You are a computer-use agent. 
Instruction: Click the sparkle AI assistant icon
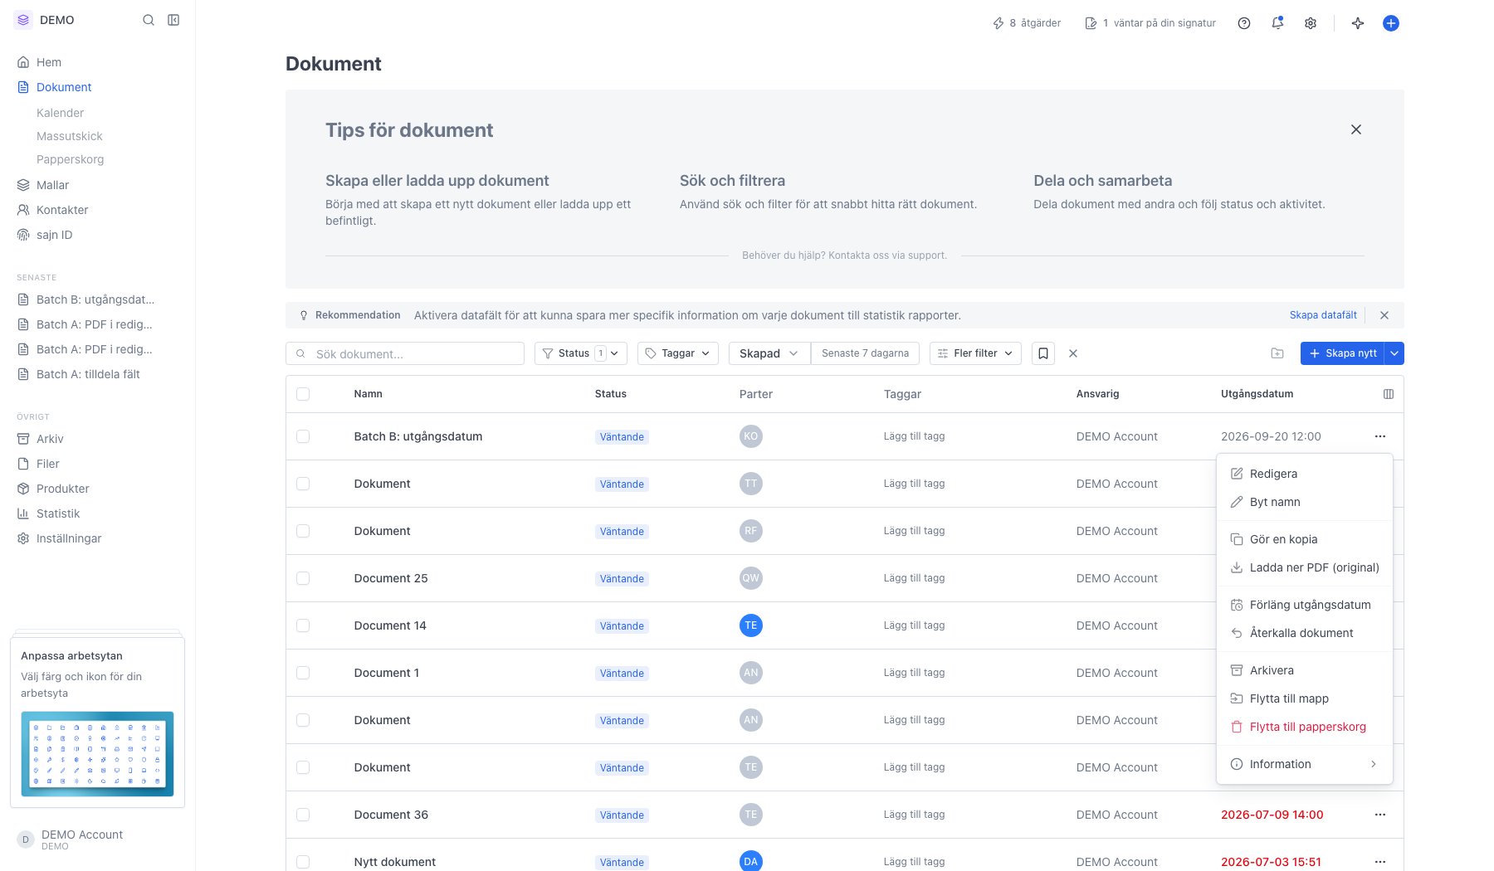click(1358, 23)
